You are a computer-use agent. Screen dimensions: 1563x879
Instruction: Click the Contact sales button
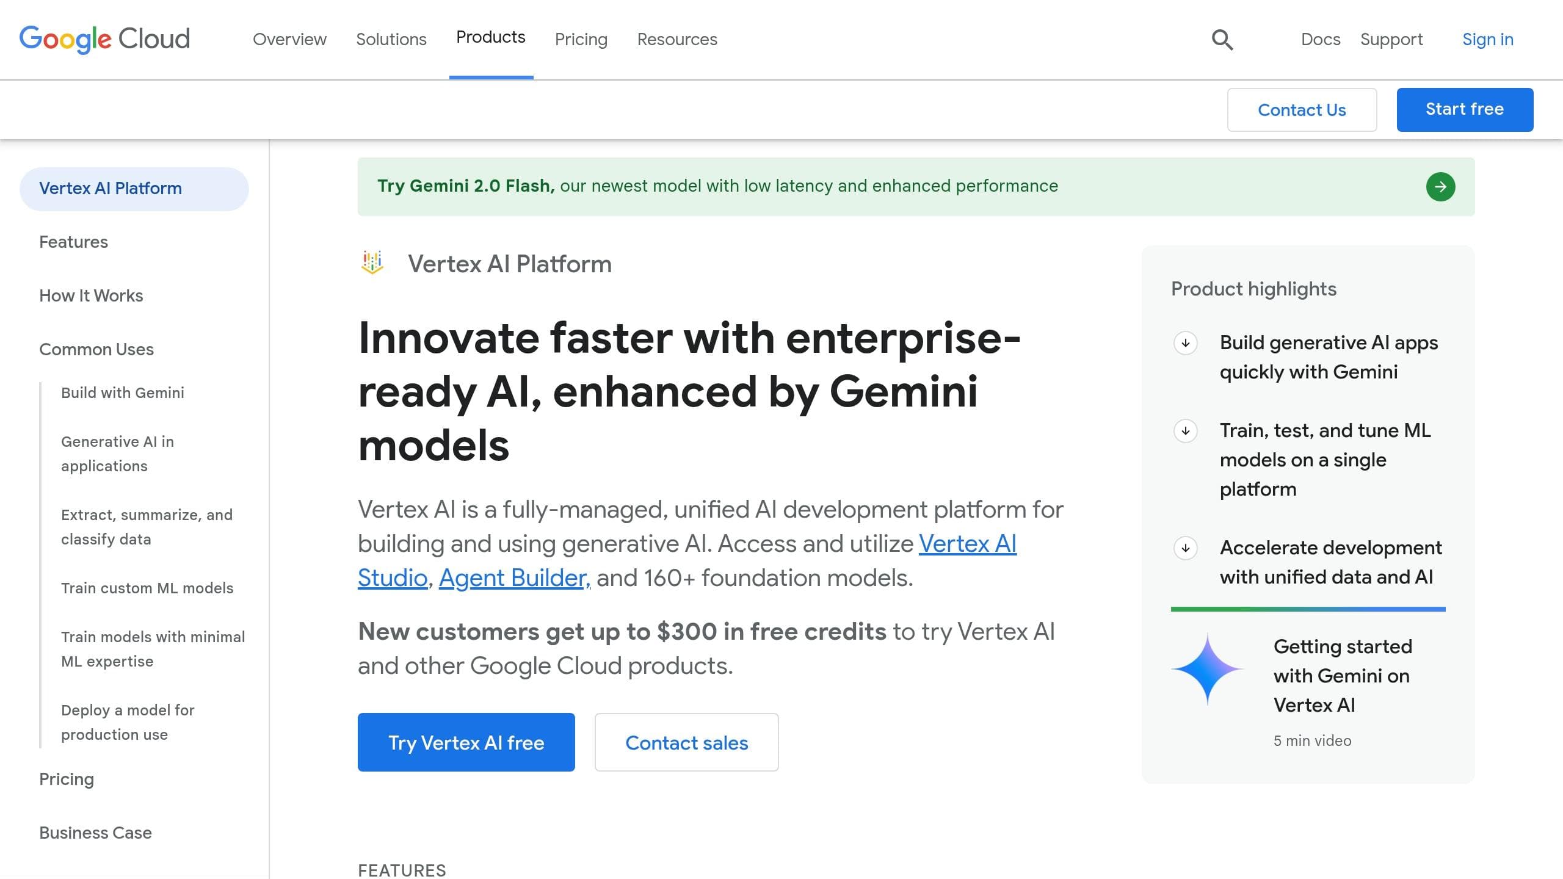(687, 742)
